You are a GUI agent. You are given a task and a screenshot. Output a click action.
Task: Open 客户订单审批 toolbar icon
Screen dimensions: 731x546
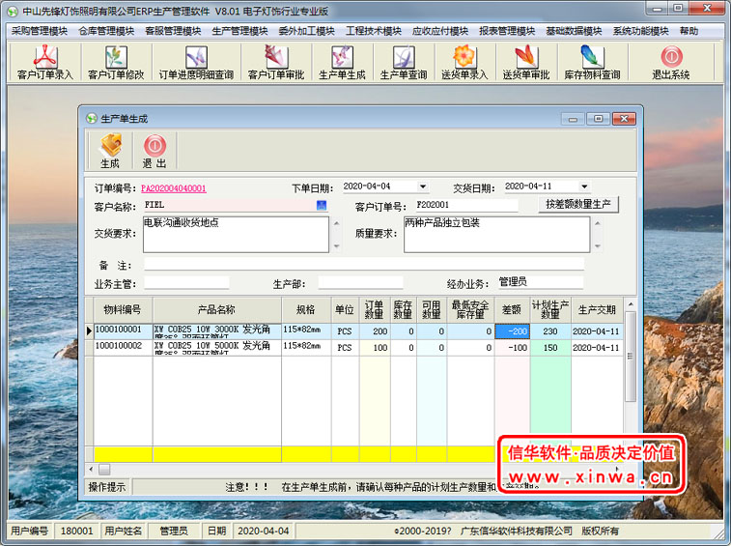[276, 62]
